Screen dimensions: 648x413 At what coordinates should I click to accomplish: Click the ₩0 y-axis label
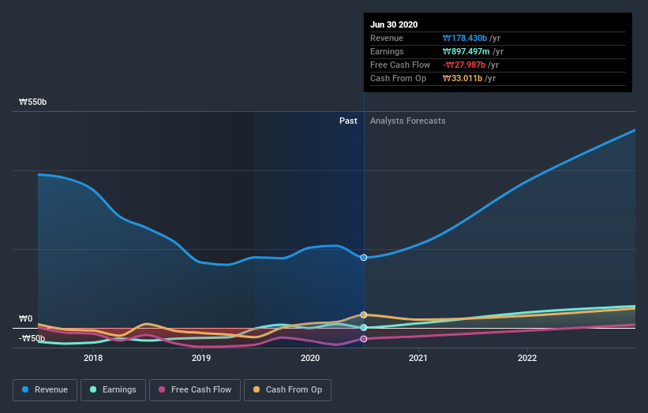[x=25, y=318]
